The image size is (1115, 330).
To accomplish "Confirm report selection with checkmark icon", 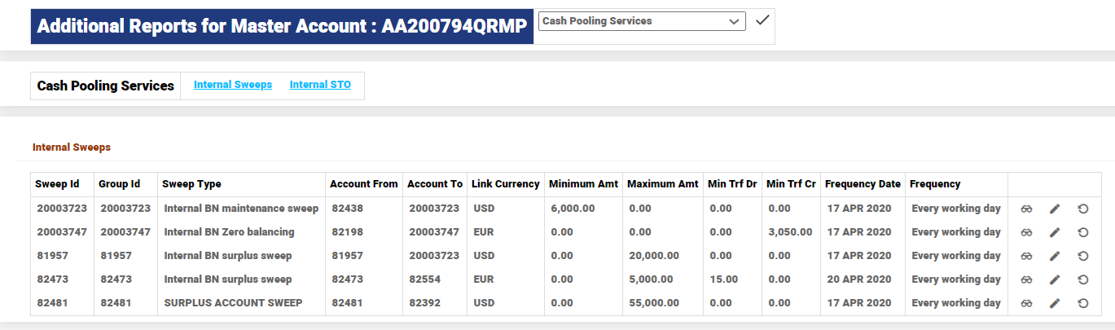I will click(762, 20).
